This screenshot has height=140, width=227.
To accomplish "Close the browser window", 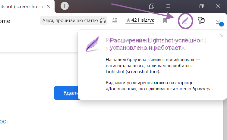I will click(x=218, y=6).
